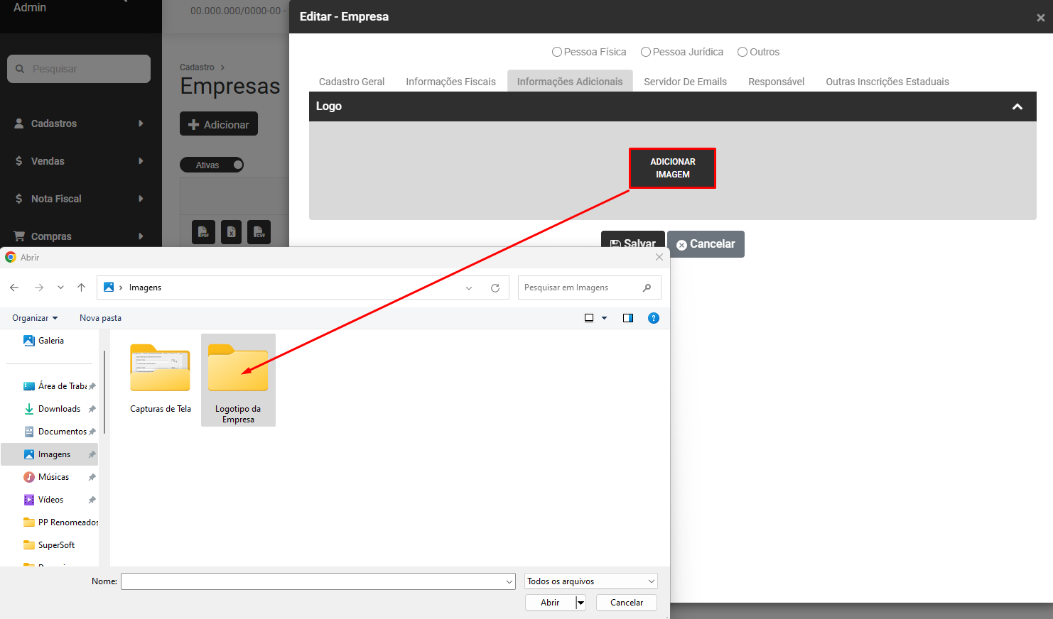Toggle the Ativas switch
The width and height of the screenshot is (1053, 619).
[212, 165]
